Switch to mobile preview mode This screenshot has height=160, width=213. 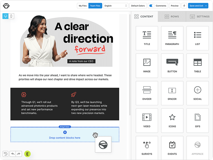(11, 16)
